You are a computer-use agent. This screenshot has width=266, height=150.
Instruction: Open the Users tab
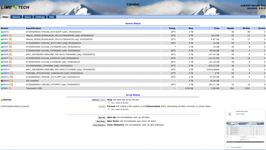[28, 17]
